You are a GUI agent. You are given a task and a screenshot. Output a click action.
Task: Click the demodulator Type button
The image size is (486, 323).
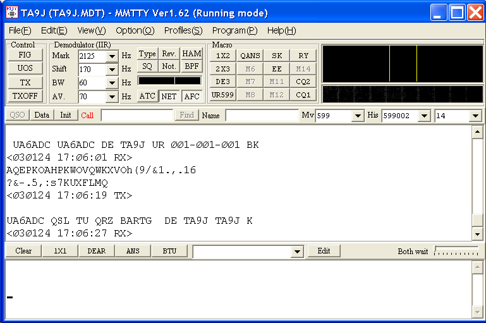coord(147,54)
